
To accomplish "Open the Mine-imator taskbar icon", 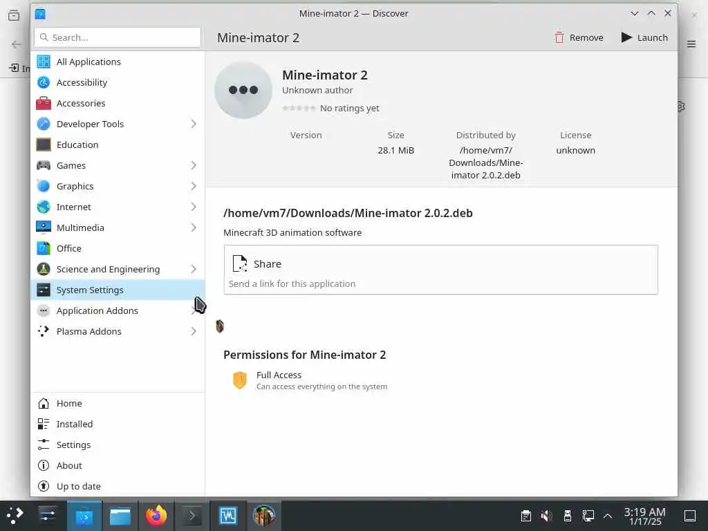I will [x=264, y=516].
